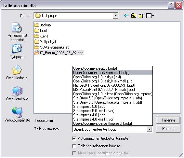Open Viimeisimmät tiedostot in the sidebar
The height and width of the screenshot is (158, 184).
tap(17, 32)
